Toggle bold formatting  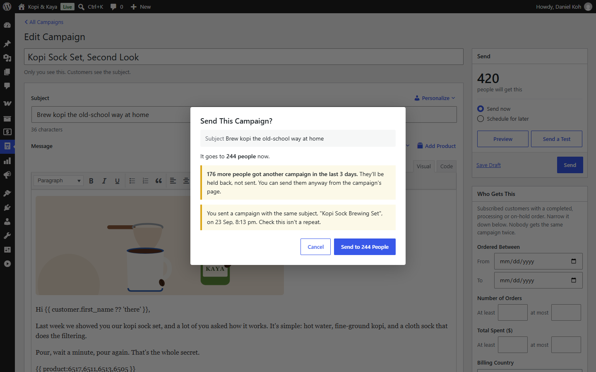[91, 181]
